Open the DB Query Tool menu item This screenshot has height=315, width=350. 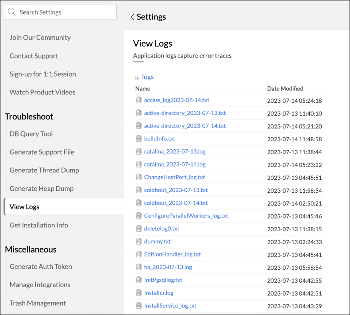(31, 134)
